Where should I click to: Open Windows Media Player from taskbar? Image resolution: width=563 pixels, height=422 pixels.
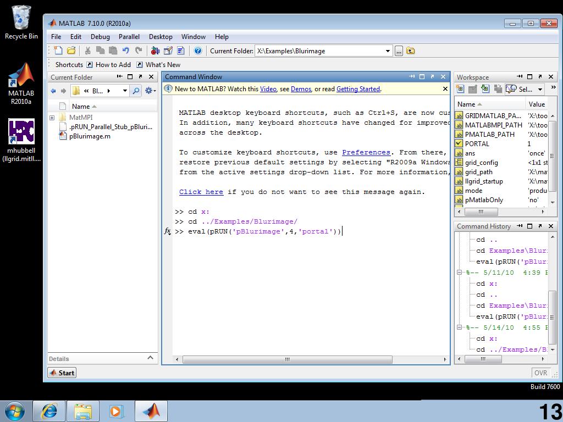(117, 411)
